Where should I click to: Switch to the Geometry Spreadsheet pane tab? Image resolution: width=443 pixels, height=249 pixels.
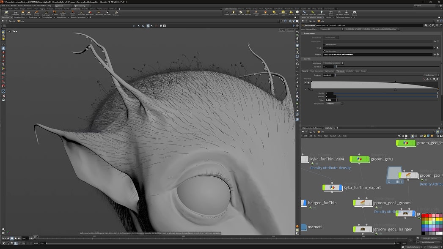(x=78, y=17)
